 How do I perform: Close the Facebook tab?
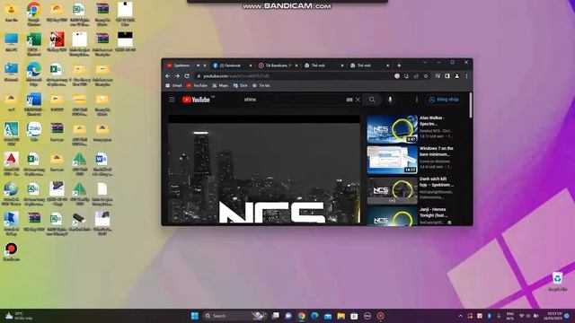(251, 65)
